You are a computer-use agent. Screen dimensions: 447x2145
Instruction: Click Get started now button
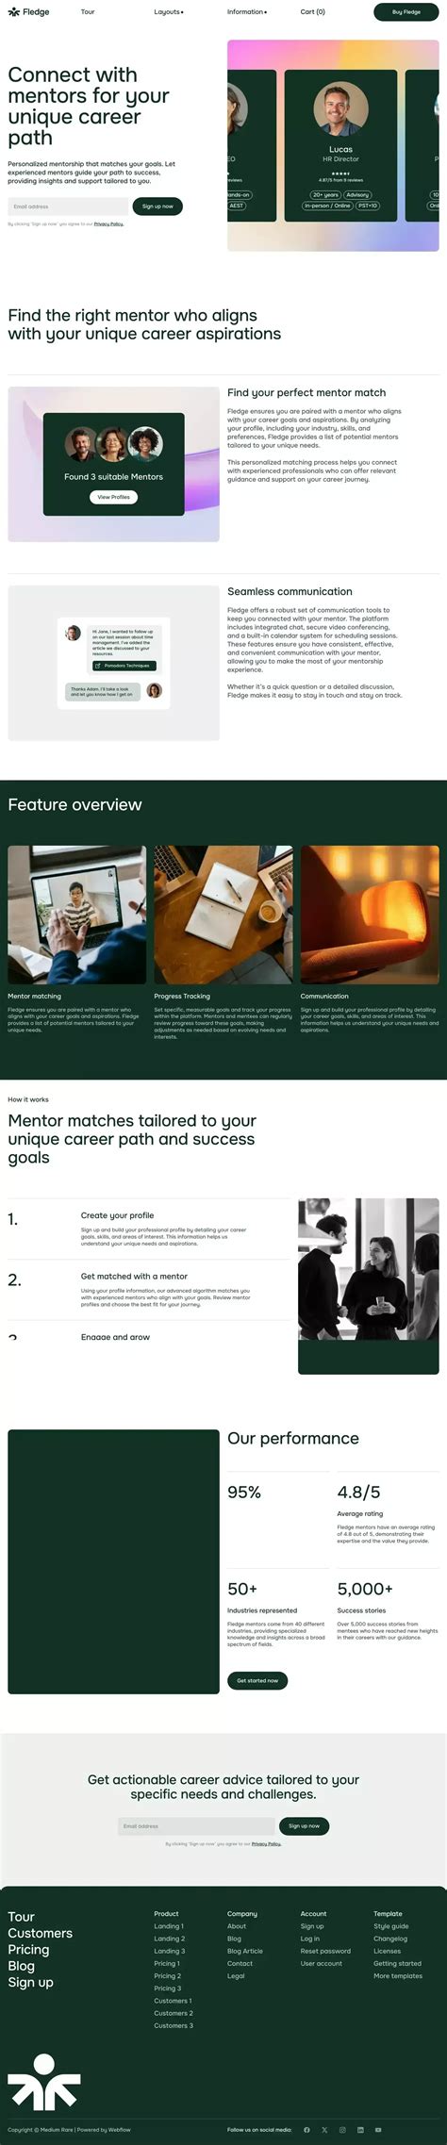(257, 1680)
